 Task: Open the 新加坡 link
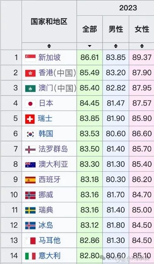point(49,58)
